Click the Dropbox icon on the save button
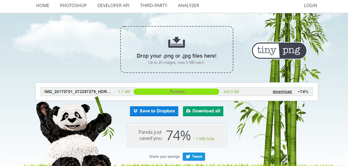The height and width of the screenshot is (166, 348). (x=136, y=111)
